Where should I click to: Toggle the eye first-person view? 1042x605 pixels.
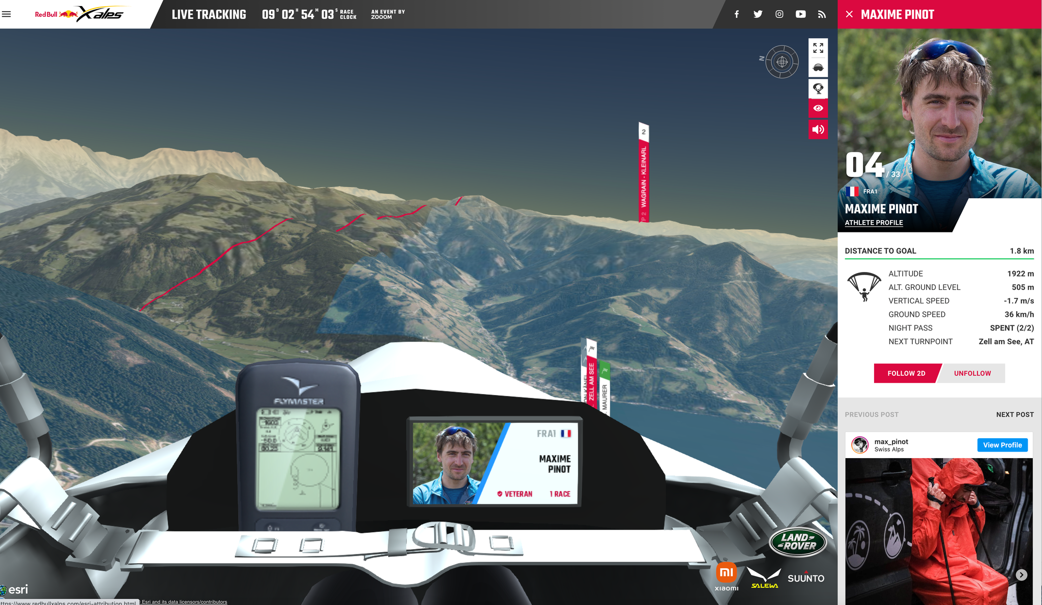coord(818,108)
